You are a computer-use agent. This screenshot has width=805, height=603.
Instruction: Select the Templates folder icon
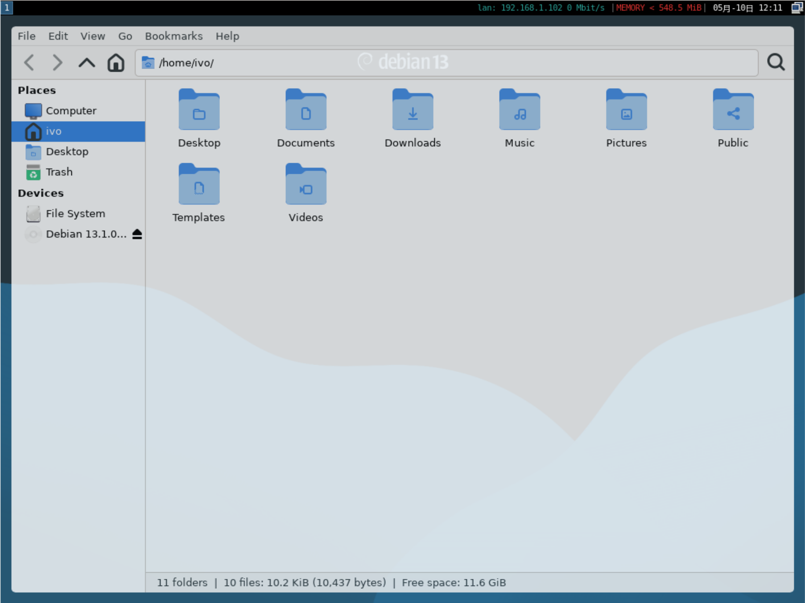pyautogui.click(x=199, y=184)
